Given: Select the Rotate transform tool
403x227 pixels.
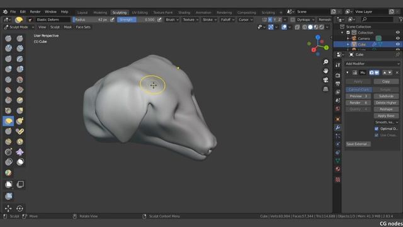Looking at the screenshot, I should coord(20,208).
